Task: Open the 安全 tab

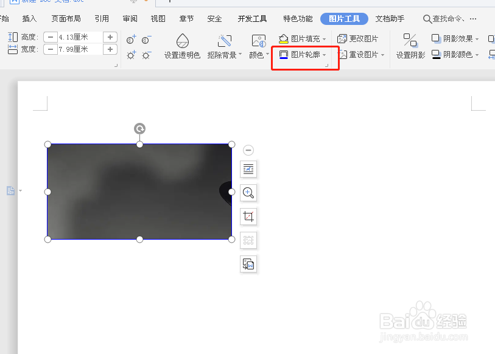Action: [215, 19]
